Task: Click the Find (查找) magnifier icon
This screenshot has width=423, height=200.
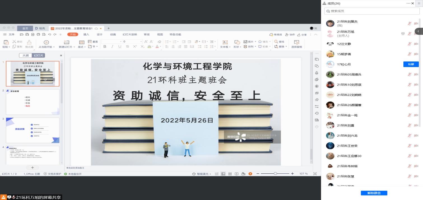Action: click(276, 42)
